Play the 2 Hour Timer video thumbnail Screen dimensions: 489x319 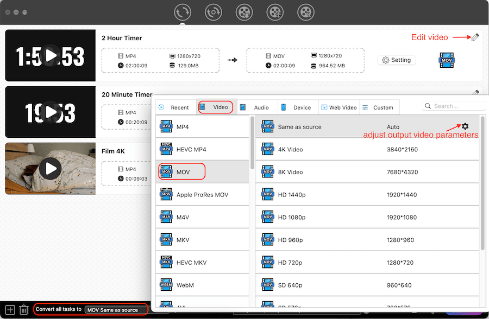pyautogui.click(x=51, y=56)
